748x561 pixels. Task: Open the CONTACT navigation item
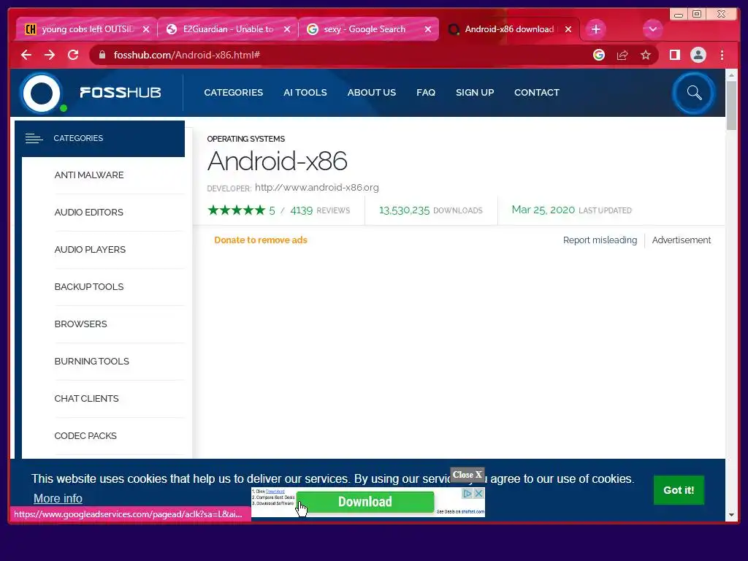tap(537, 93)
